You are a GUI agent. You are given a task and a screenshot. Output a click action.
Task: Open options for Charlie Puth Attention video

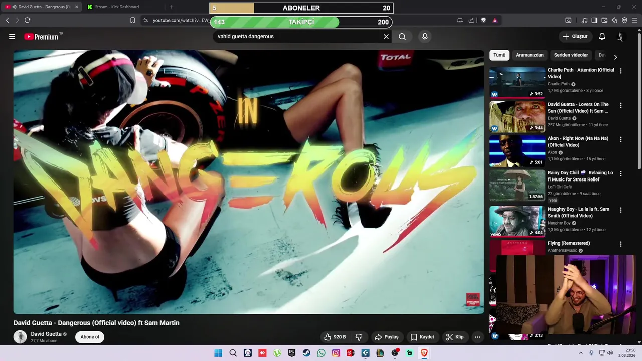621,71
